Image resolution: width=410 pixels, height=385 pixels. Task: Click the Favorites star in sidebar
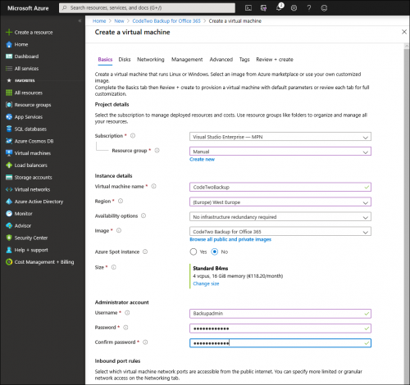[x=9, y=80]
